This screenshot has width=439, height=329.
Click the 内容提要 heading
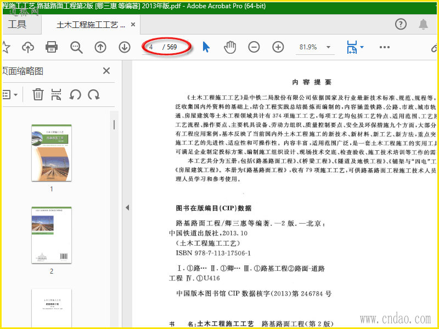312,82
